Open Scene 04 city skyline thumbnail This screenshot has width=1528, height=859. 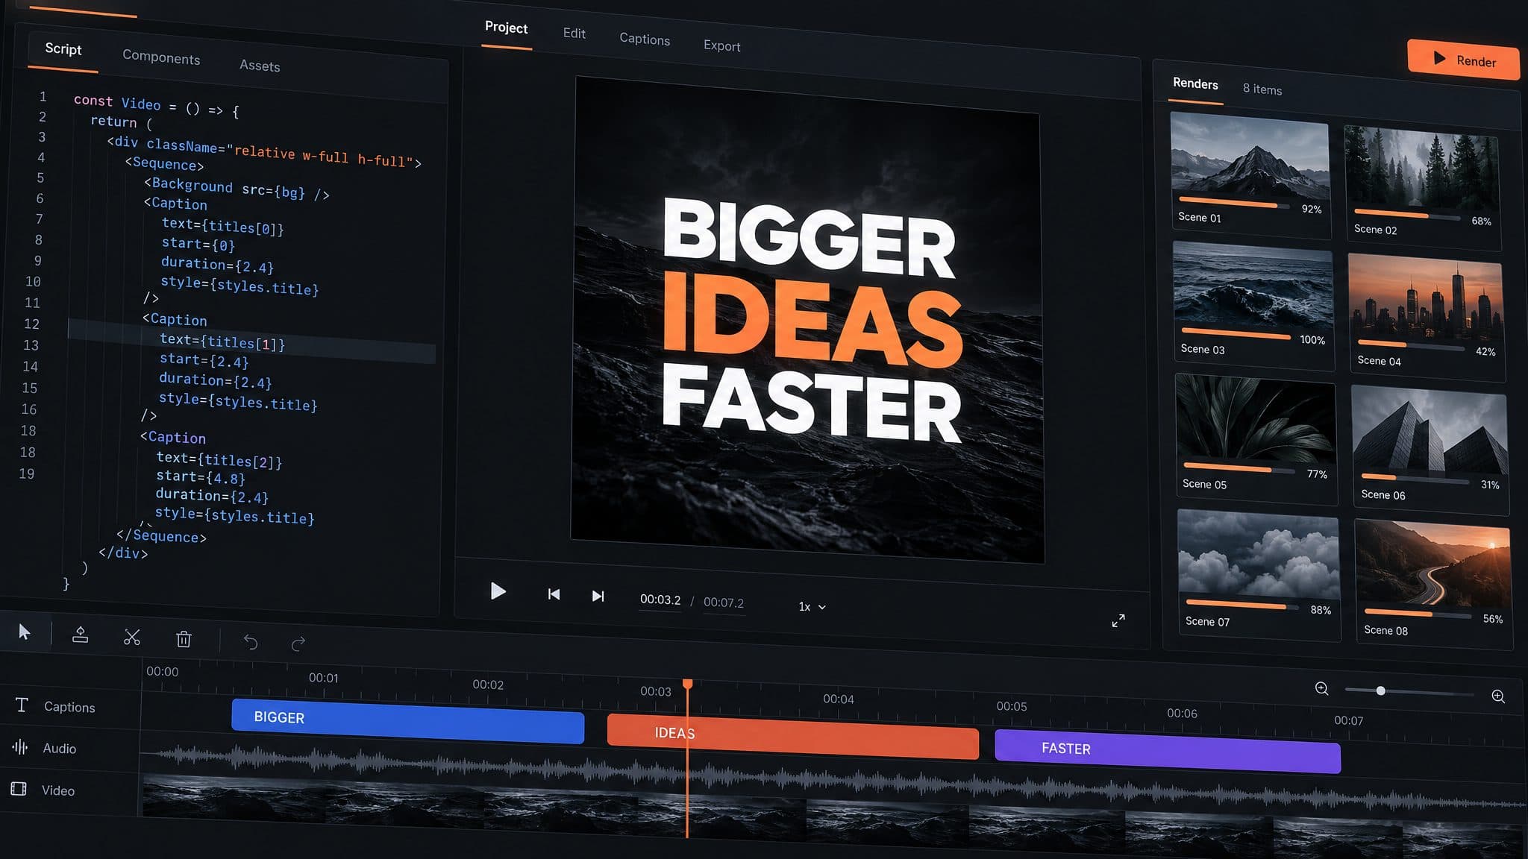pos(1426,298)
